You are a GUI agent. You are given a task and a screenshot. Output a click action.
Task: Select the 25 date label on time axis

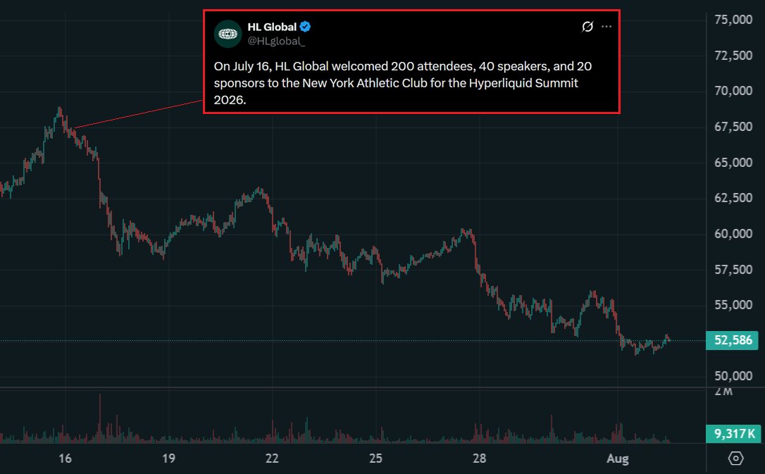coord(375,459)
